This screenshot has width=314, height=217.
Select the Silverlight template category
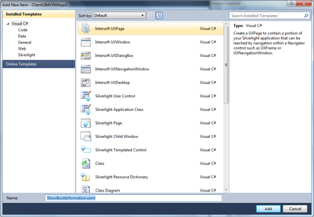pos(27,55)
